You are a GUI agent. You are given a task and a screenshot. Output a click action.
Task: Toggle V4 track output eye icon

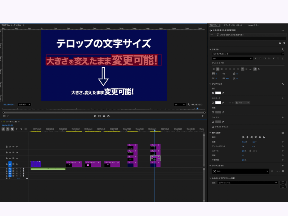pyautogui.click(x=17, y=147)
